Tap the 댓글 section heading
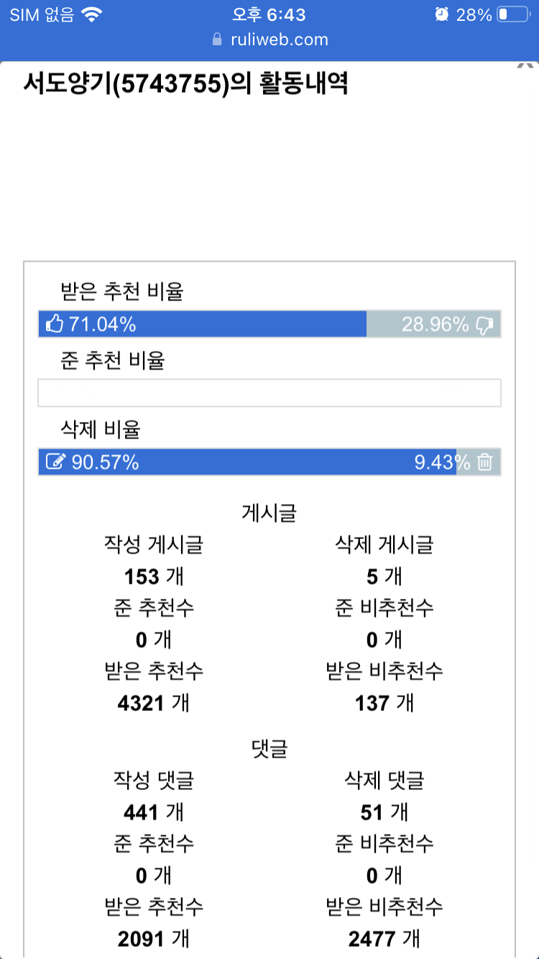Viewport: 539px width, 959px height. tap(269, 748)
